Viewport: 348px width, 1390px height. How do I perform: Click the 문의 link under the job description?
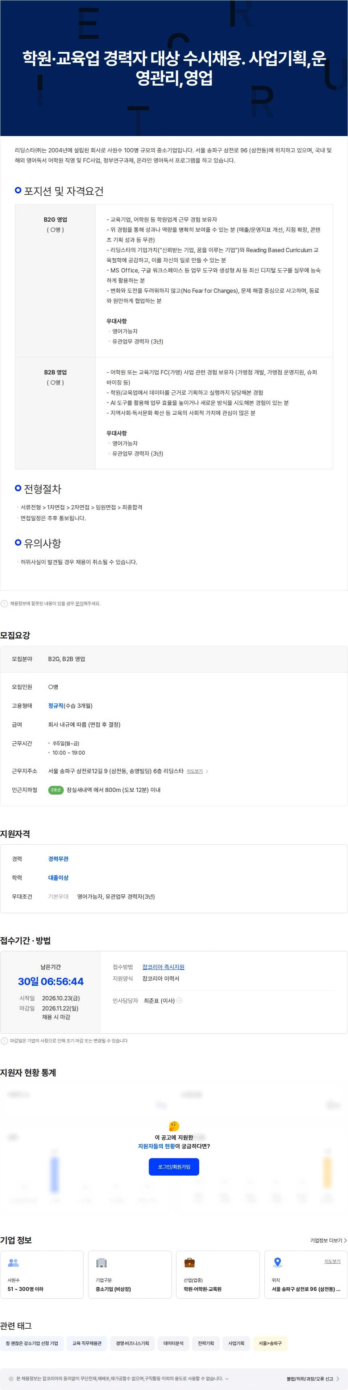pos(79,603)
